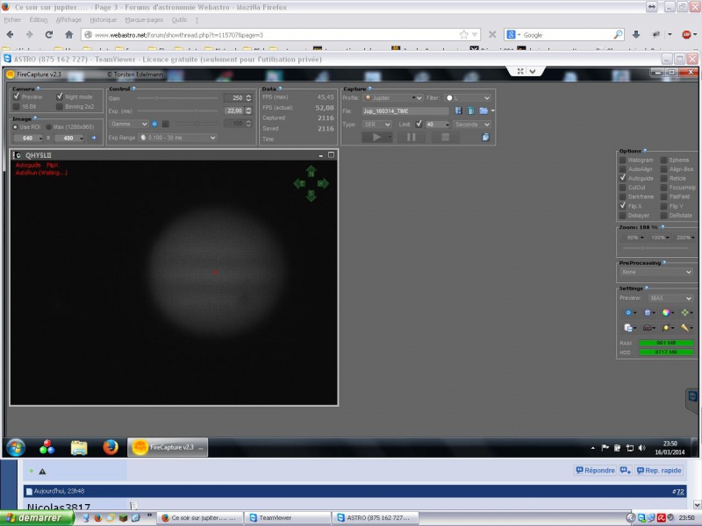Viewport: 702px width, 526px height.
Task: Open the Firefox Marque-pages menu
Action: (144, 19)
